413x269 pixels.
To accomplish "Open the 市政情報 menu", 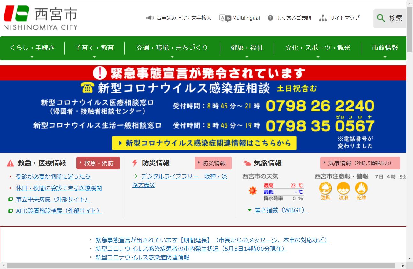I will [385, 48].
